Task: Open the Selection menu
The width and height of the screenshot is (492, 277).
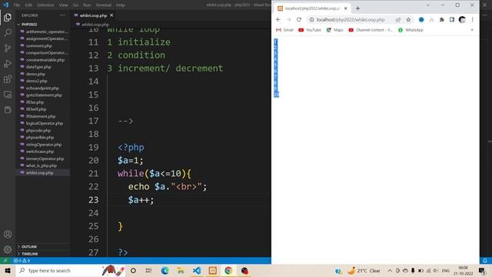Action: click(45, 5)
